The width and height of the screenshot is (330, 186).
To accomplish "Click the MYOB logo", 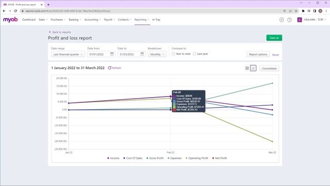I will [x=10, y=20].
